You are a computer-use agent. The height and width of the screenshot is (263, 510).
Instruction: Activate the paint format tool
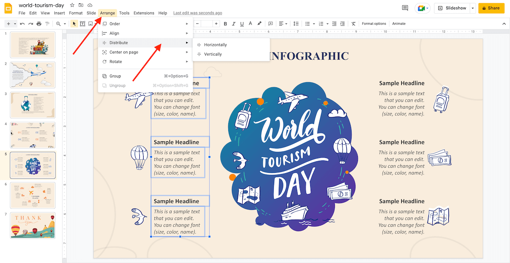48,24
